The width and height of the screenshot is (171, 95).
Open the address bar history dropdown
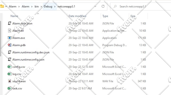click(x=95, y=6)
